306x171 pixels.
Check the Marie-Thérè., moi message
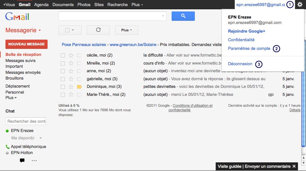[63, 95]
